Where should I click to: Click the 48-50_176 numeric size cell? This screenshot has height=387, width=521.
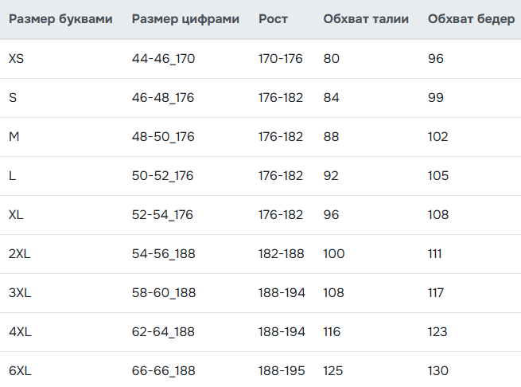pos(163,137)
